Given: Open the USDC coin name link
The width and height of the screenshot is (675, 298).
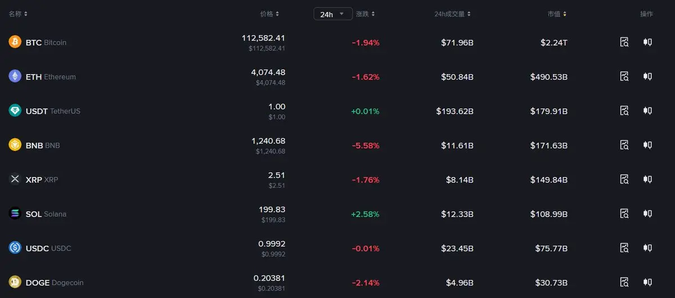Looking at the screenshot, I should [48, 248].
